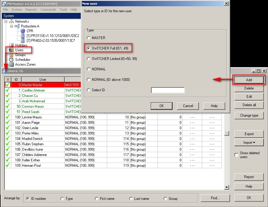Click the Schedules clock icon
This screenshot has width=268, height=207.
[x=11, y=60]
